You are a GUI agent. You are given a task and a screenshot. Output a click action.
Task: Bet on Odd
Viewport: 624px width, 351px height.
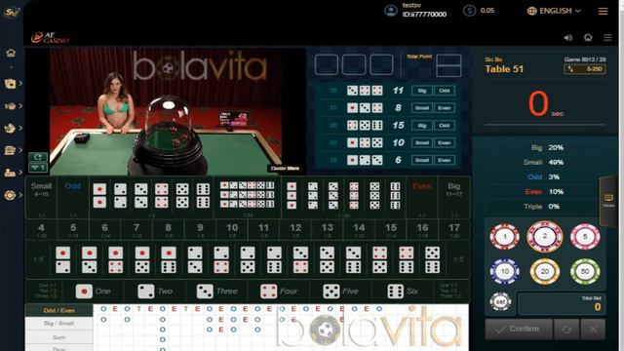[x=73, y=198]
